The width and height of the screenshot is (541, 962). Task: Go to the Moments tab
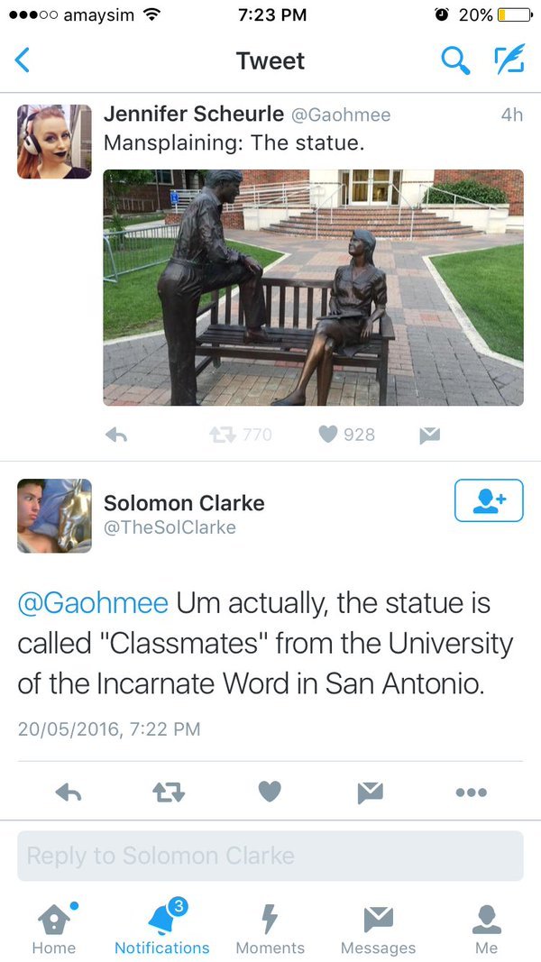[x=270, y=929]
